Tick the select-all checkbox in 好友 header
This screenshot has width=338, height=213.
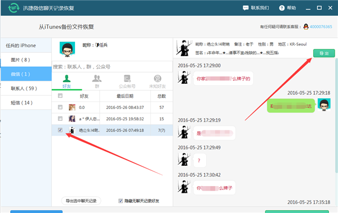[x=60, y=96]
